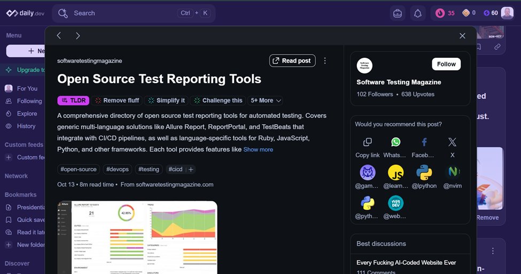Click Remove on background card
Viewport: 521px width, 274px height.
[487, 217]
